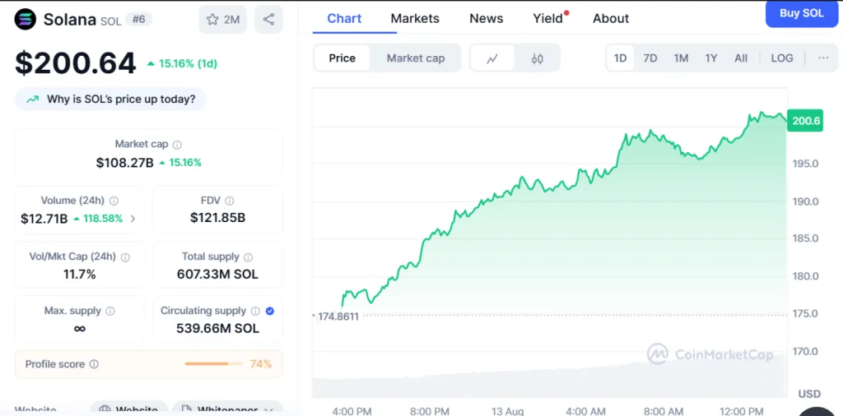
Task: Click Volume (24h) info icon
Action: [x=114, y=201]
